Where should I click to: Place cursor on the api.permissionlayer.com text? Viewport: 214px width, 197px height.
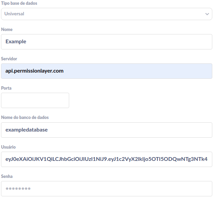(x=34, y=71)
